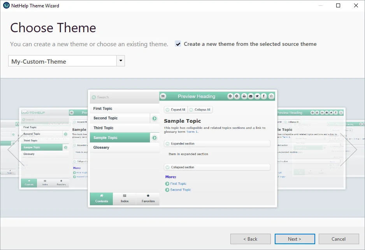Click the 'More:' label in preview

(x=170, y=177)
